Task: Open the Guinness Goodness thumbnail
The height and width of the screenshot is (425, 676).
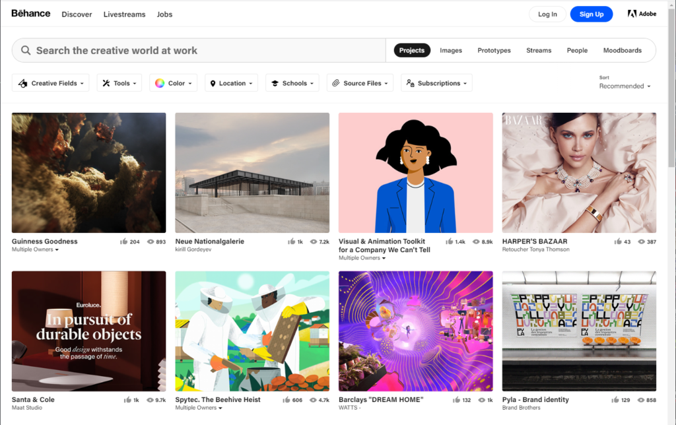Action: (89, 173)
